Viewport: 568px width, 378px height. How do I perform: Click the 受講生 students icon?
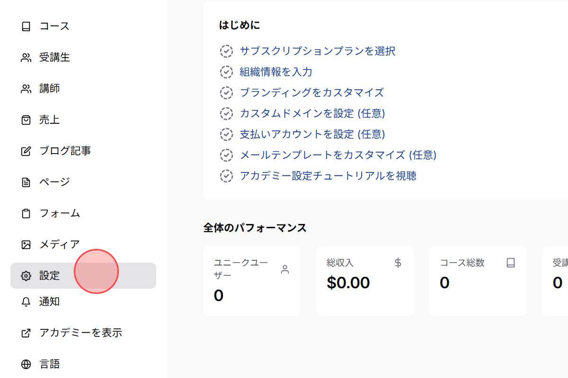25,57
